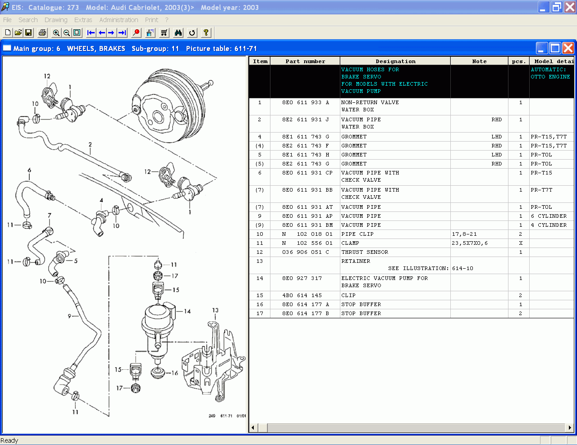577x445 pixels.
Task: Select part number 8E0 614 177 B
Action: [306, 313]
